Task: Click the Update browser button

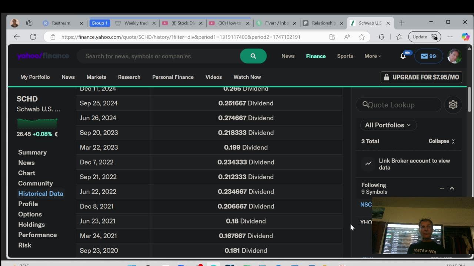Action: coord(424,37)
